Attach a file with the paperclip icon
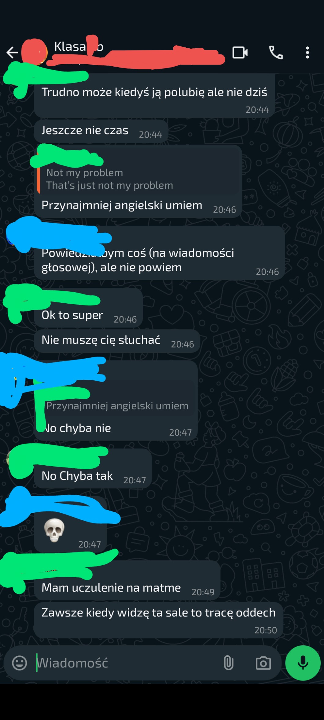 click(x=229, y=663)
